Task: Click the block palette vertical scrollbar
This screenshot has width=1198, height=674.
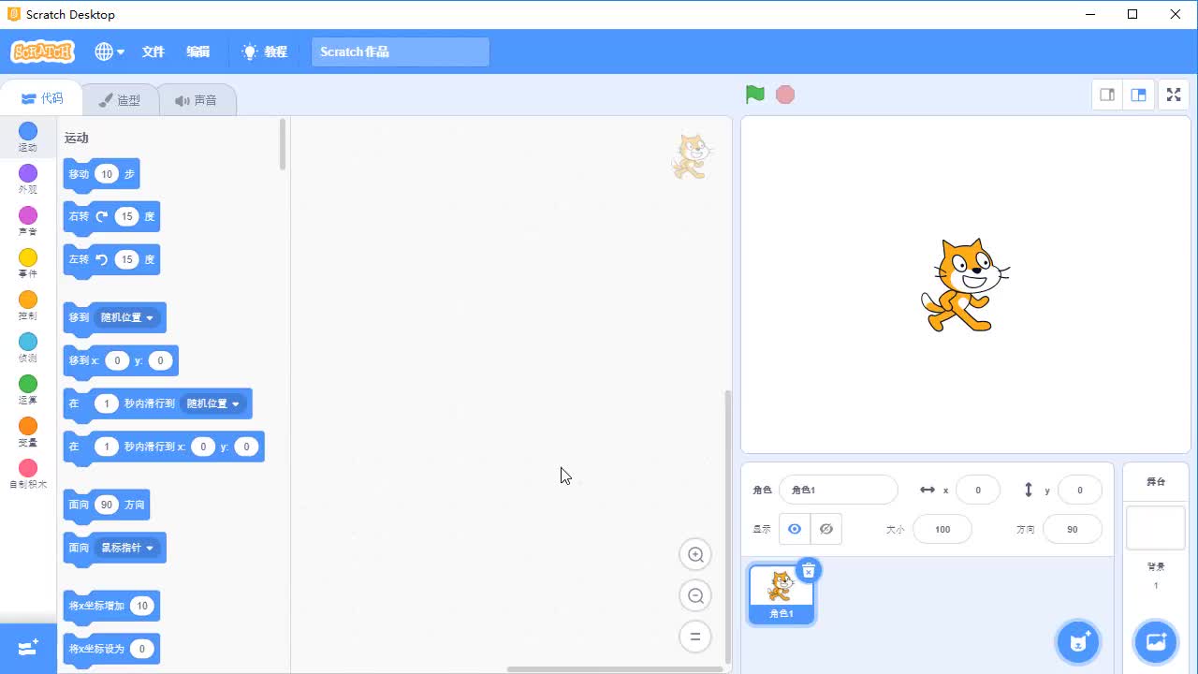Action: click(x=283, y=144)
